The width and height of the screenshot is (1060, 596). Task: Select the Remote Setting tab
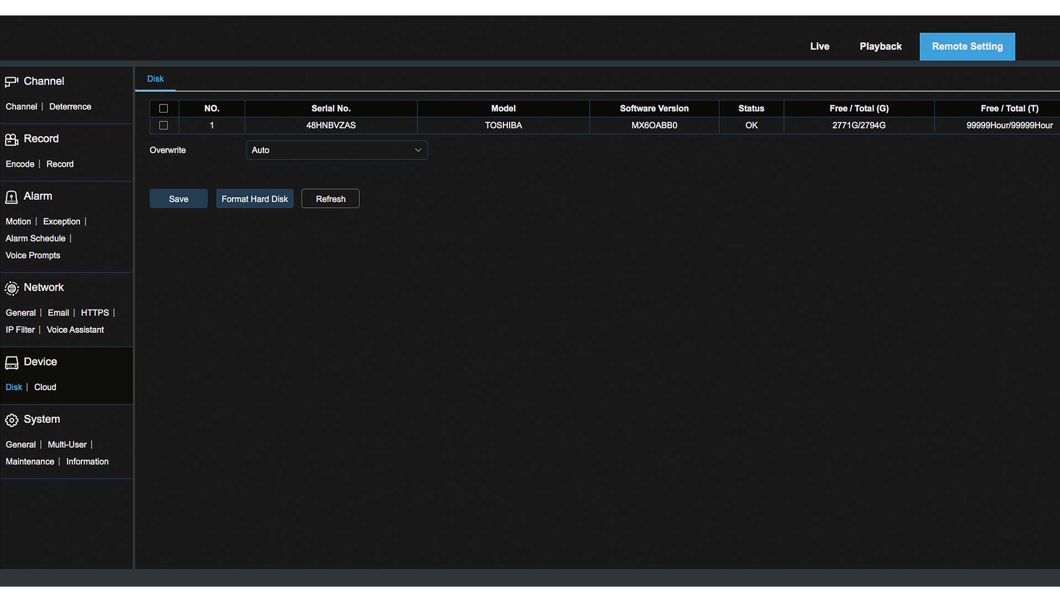[x=967, y=46]
